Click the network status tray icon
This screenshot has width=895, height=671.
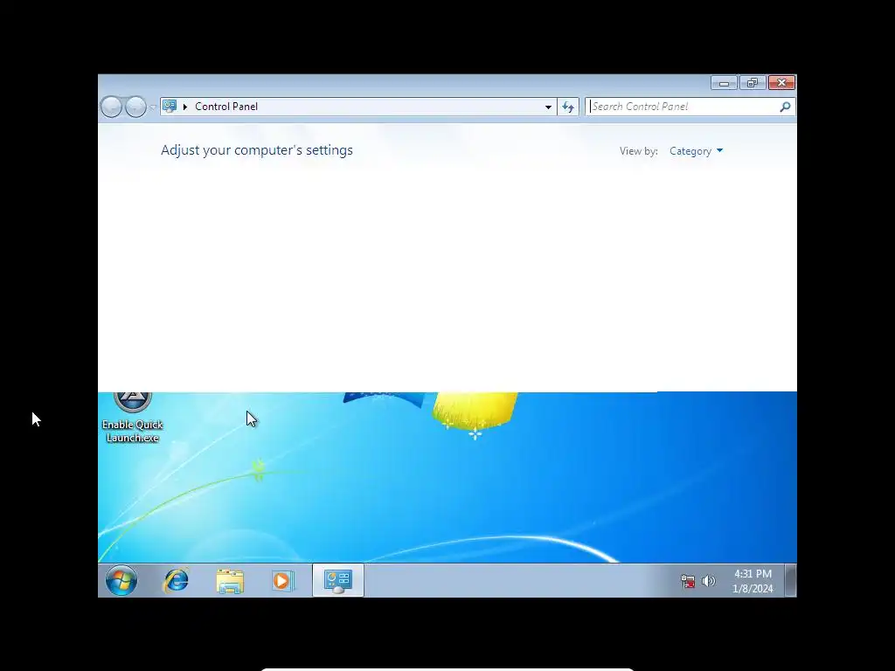(x=688, y=581)
